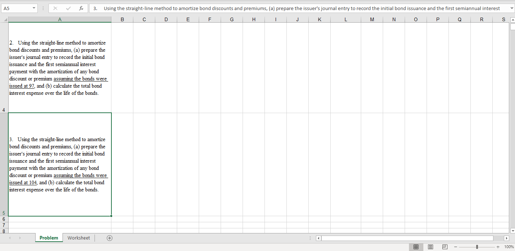Click the New Sheet plus icon
Viewport: 515px width, 251px height.
tap(110, 238)
